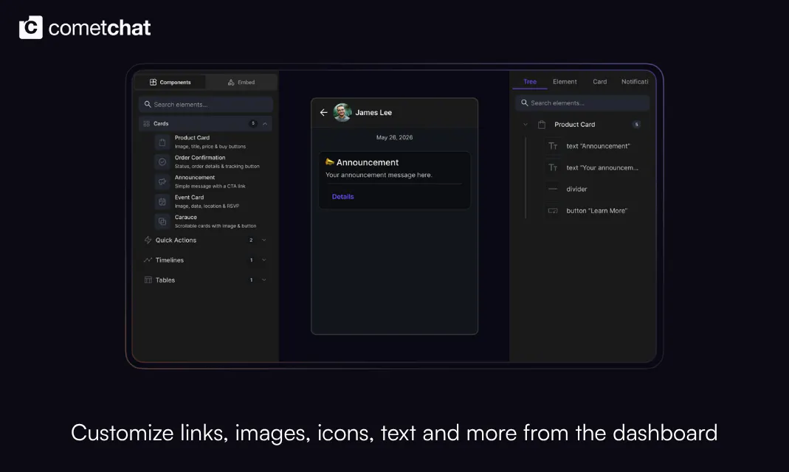
Task: Click the Product Card clipboard icon in tree
Action: point(542,125)
